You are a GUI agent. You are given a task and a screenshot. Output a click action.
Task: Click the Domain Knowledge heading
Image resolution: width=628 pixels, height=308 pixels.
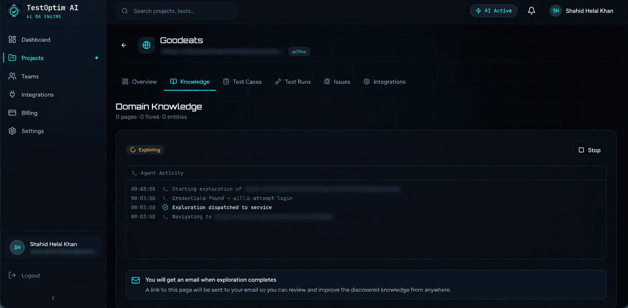tap(159, 107)
